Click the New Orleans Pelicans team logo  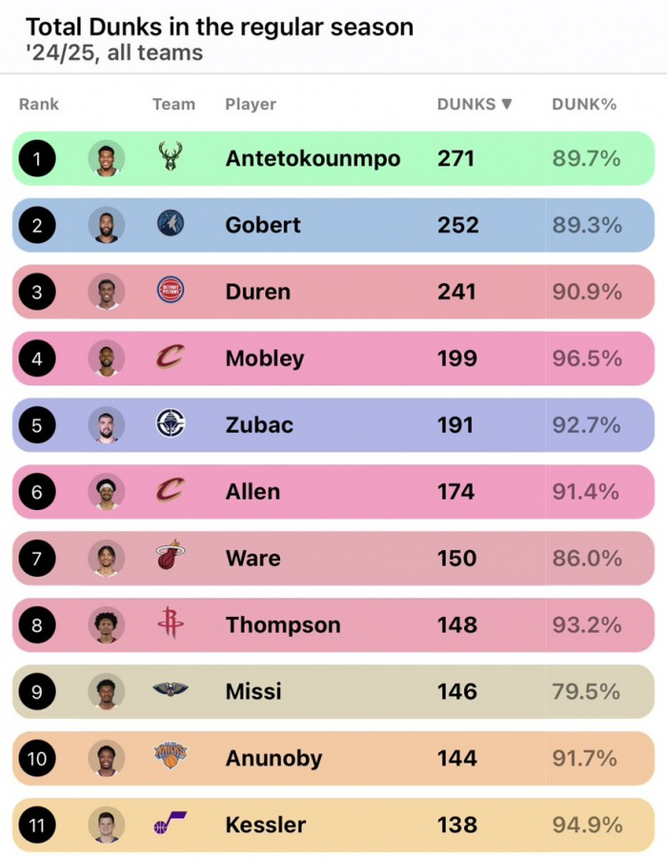point(171,692)
